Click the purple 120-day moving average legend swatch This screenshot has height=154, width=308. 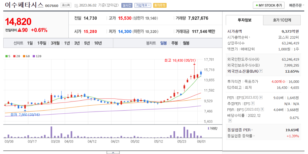click(x=33, y=56)
